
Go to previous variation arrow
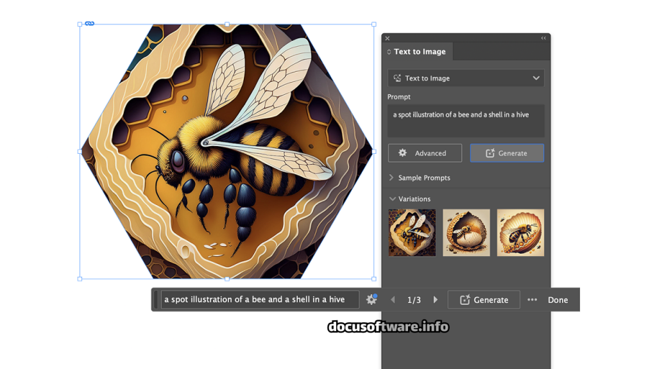pos(393,300)
